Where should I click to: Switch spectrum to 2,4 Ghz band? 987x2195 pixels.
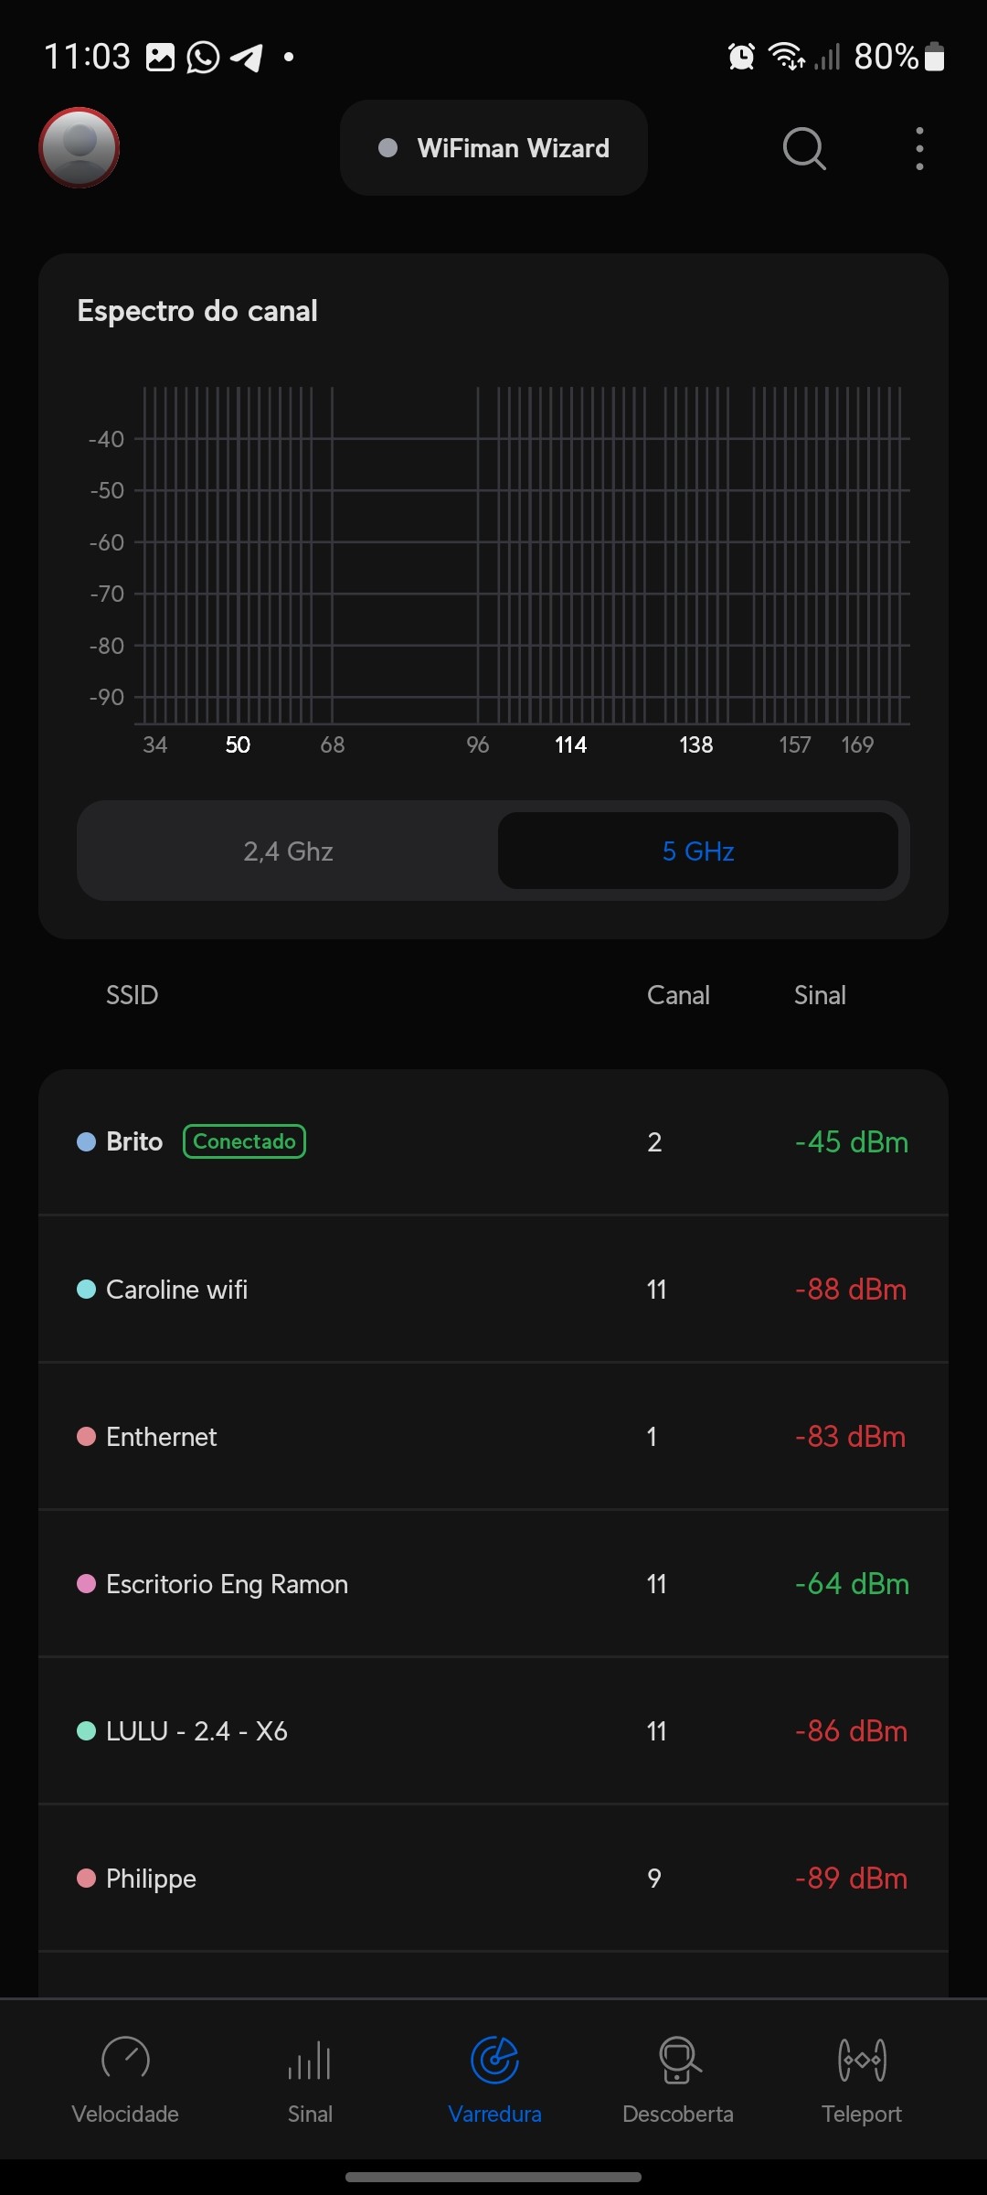pos(289,851)
